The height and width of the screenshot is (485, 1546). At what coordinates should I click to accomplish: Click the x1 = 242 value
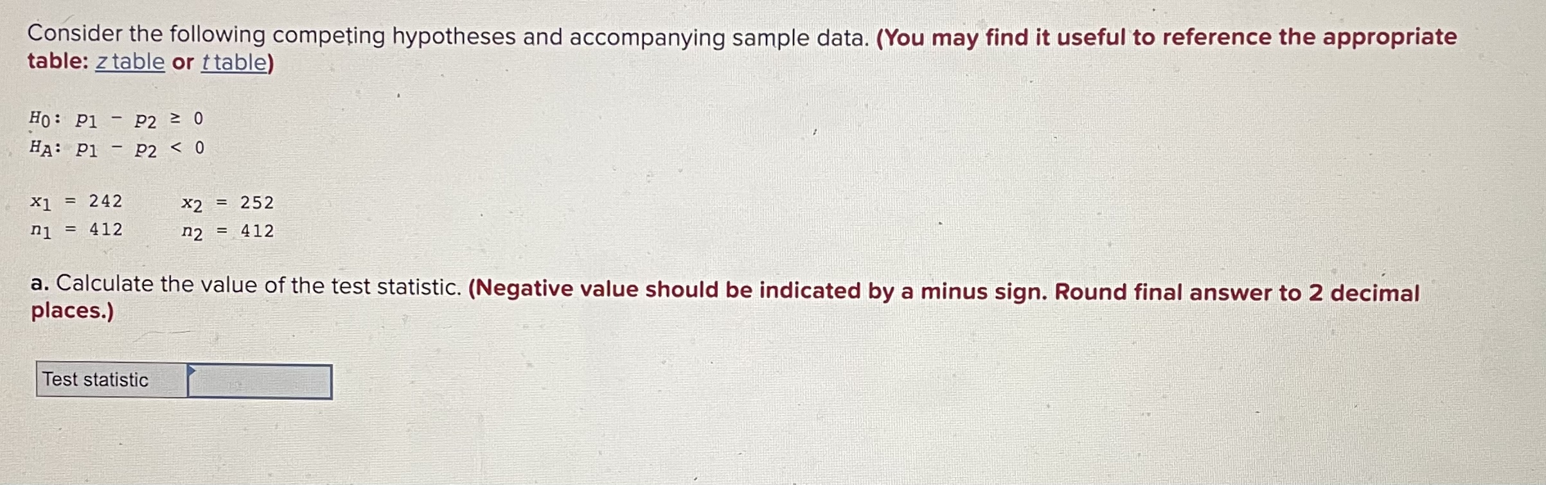coord(76,202)
